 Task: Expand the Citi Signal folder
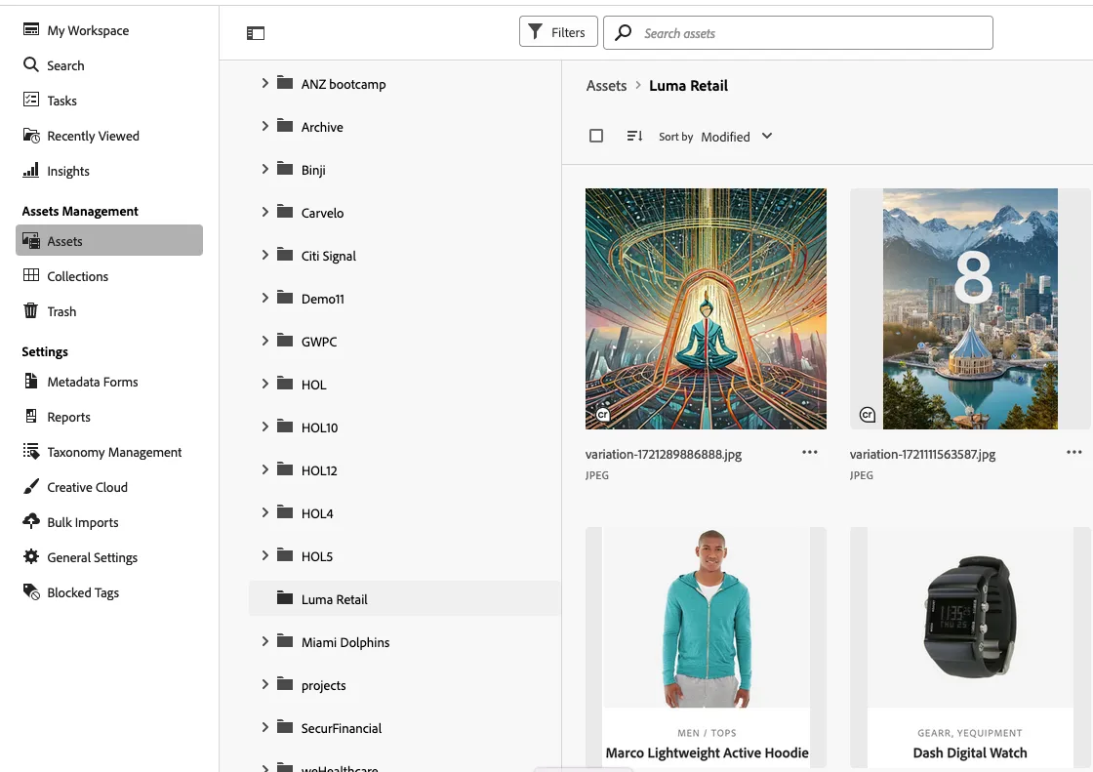[x=264, y=256]
